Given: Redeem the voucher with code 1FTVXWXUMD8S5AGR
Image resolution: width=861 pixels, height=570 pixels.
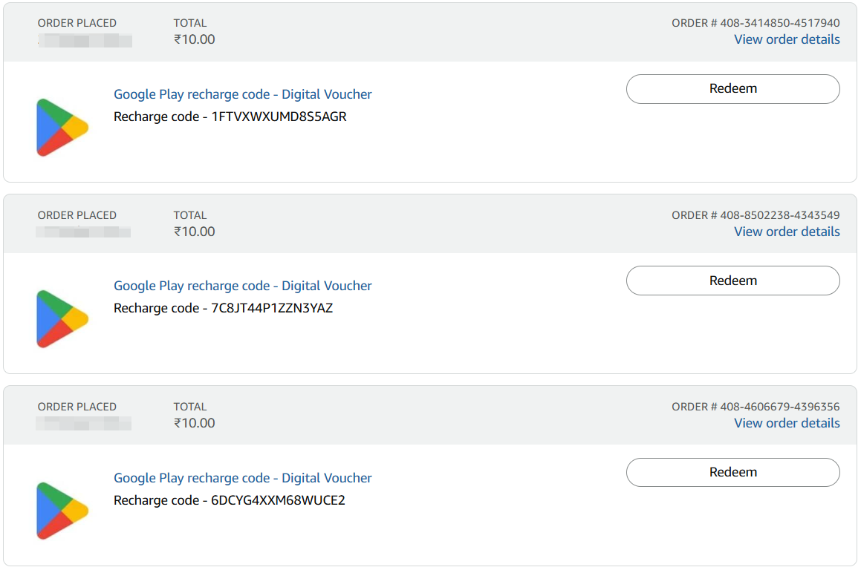Looking at the screenshot, I should click(x=732, y=89).
